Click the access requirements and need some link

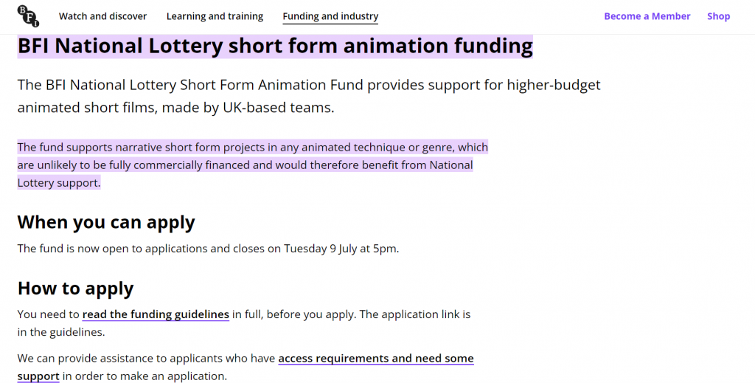pos(376,359)
